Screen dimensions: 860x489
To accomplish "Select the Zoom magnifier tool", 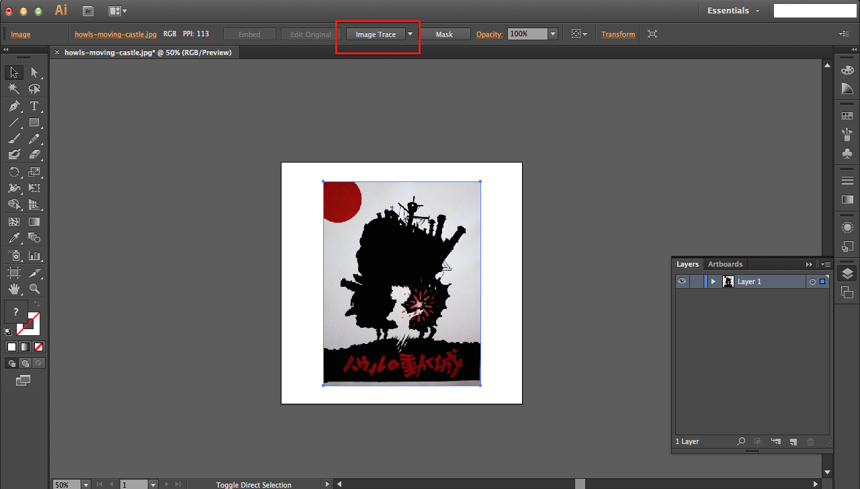I will click(34, 289).
